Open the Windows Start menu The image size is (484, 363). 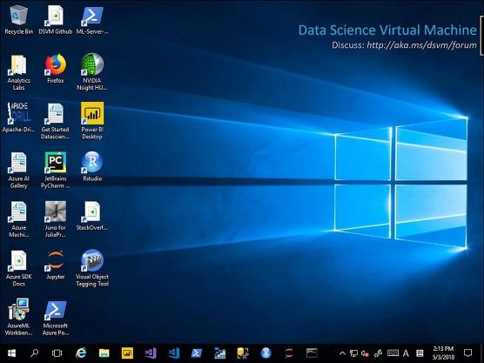click(x=11, y=353)
